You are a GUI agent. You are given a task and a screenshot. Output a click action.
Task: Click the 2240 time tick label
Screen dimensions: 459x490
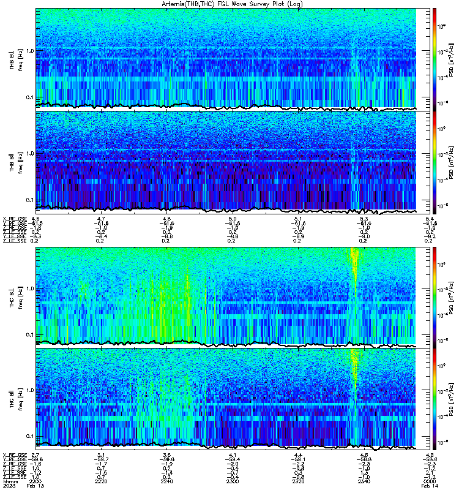point(166,481)
